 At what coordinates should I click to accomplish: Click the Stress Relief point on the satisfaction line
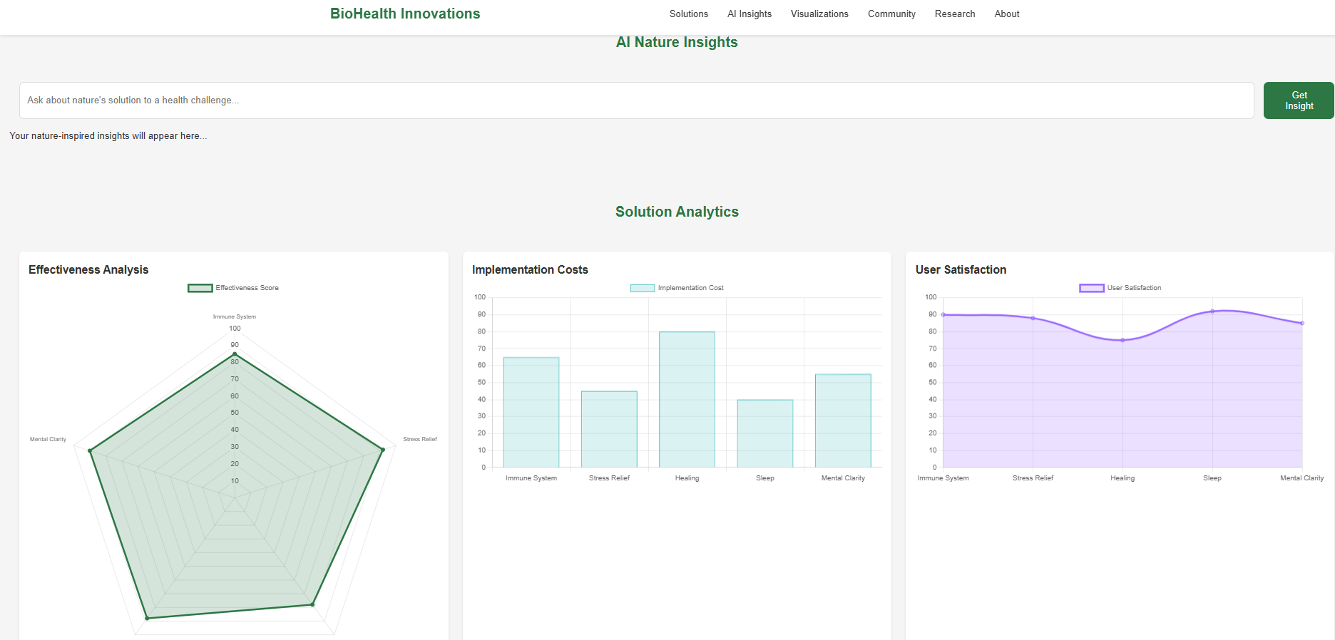[x=1033, y=318]
